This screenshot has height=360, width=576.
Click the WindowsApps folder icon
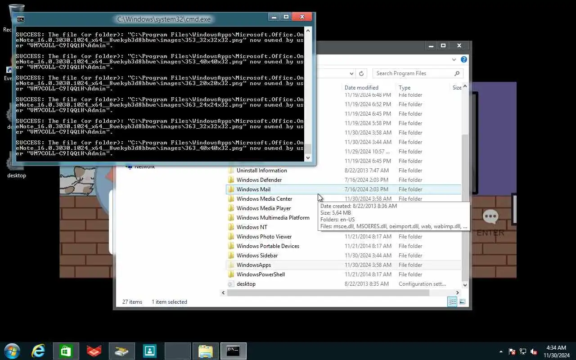click(231, 265)
